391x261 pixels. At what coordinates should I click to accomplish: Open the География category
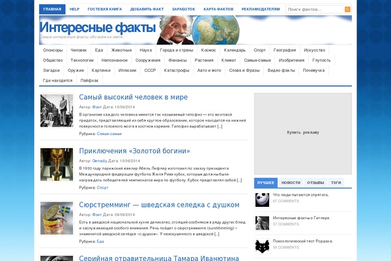point(285,50)
